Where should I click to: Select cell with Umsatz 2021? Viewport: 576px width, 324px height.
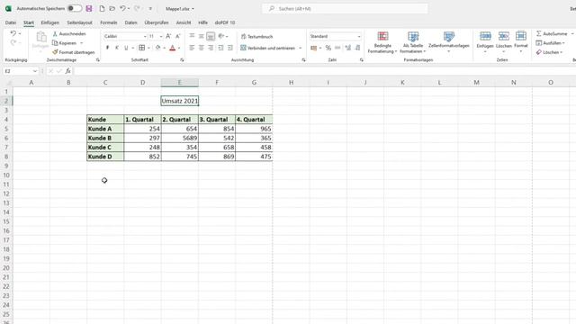[180, 101]
